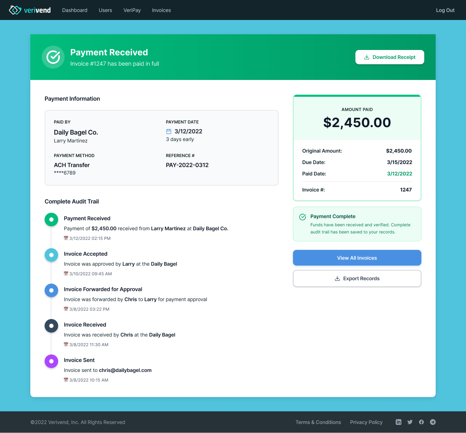466x433 pixels.
Task: Click the Download Receipt button
Action: pos(390,57)
